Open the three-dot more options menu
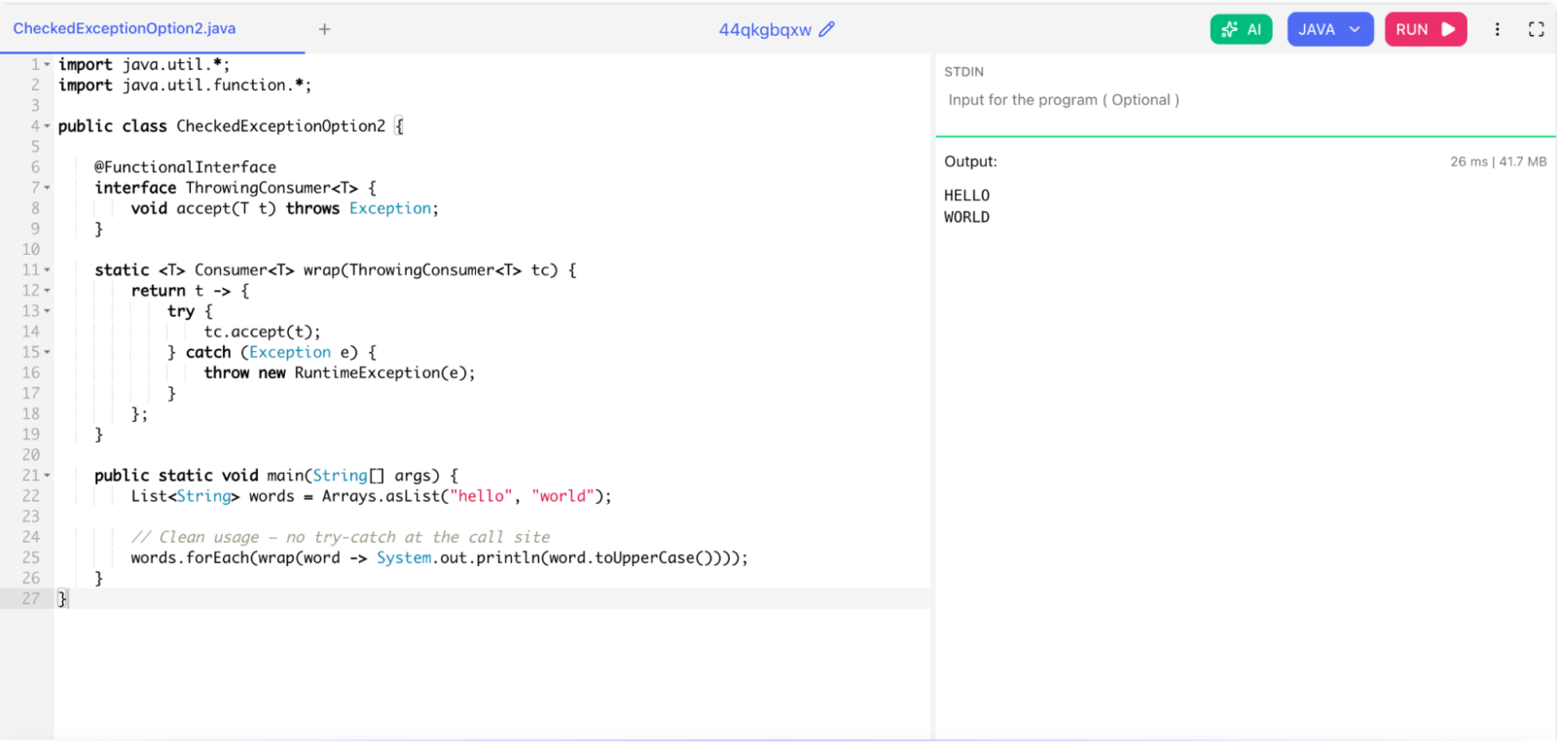The height and width of the screenshot is (742, 1557). (1497, 29)
